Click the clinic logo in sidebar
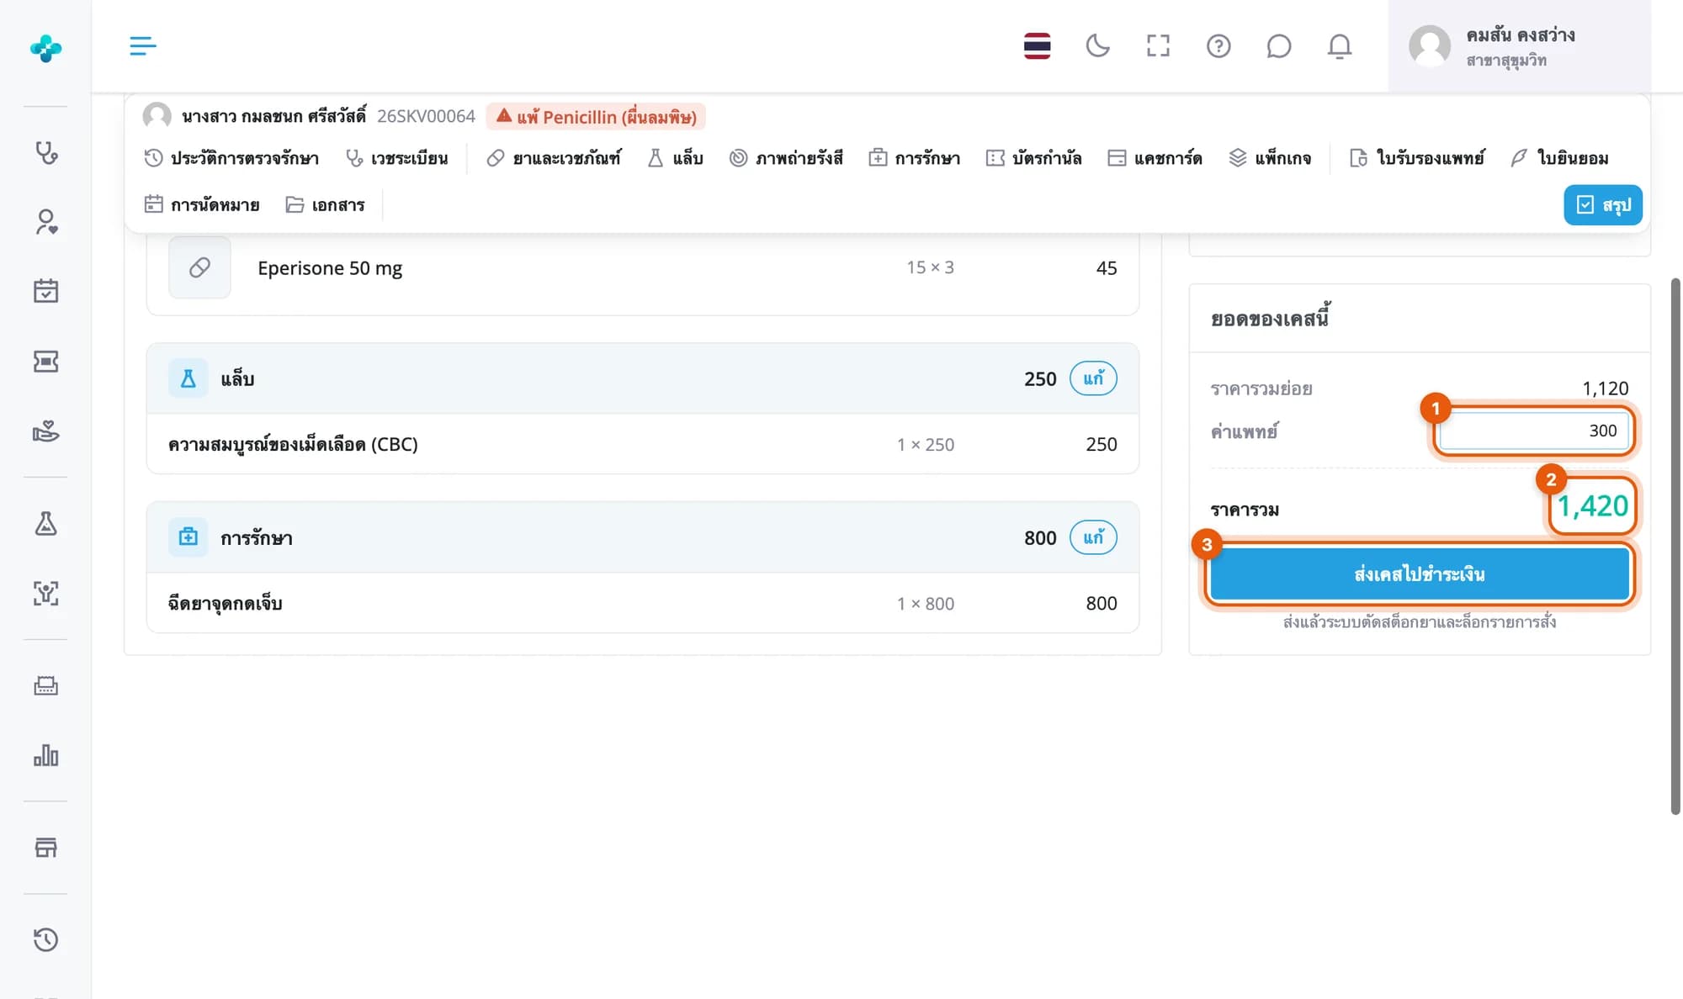The width and height of the screenshot is (1683, 999). click(45, 48)
